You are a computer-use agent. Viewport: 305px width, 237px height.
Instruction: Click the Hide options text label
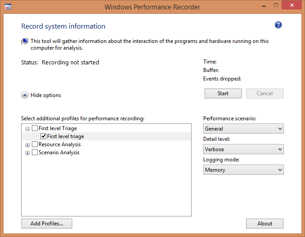point(46,95)
